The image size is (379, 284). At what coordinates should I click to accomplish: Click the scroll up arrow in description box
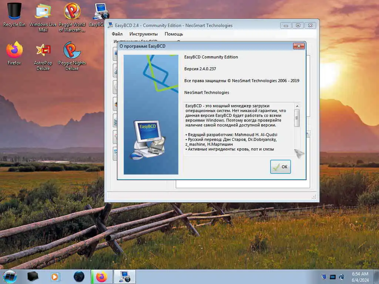[297, 106]
